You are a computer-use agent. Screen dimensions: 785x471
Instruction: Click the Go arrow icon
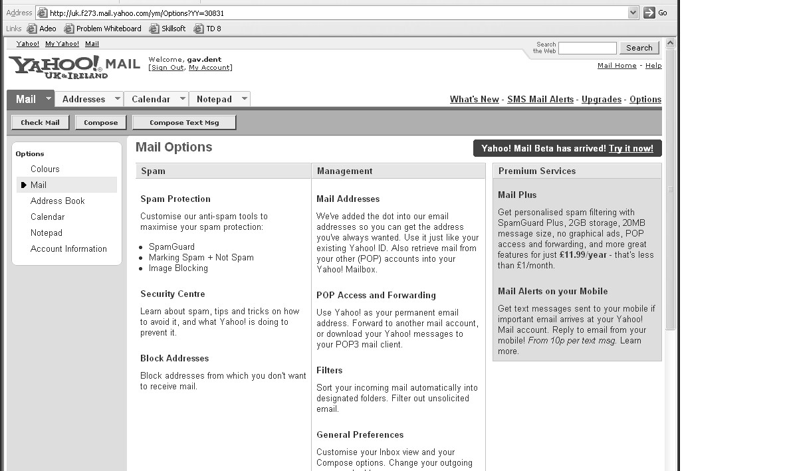tap(649, 13)
